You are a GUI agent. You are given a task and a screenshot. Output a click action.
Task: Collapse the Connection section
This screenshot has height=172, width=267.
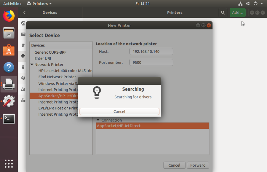[98, 120]
